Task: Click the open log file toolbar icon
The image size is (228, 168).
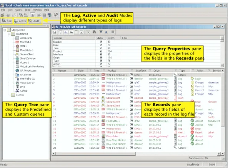Action: point(3,15)
